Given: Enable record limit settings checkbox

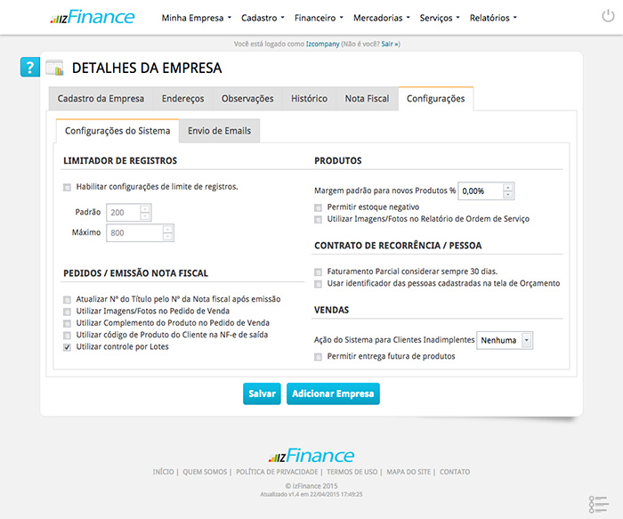Looking at the screenshot, I should pos(68,188).
